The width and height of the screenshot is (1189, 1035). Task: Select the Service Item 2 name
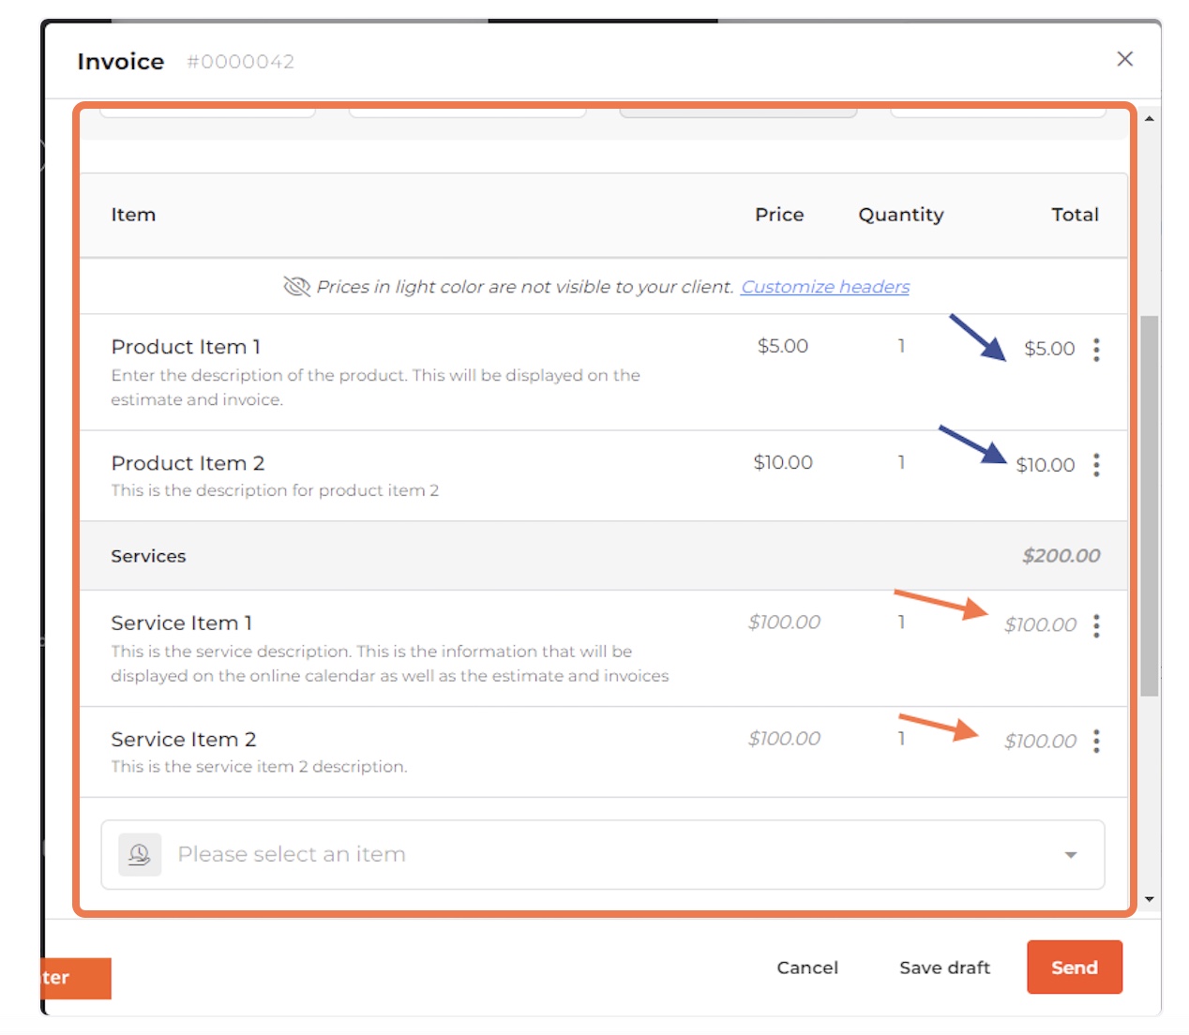pos(184,740)
